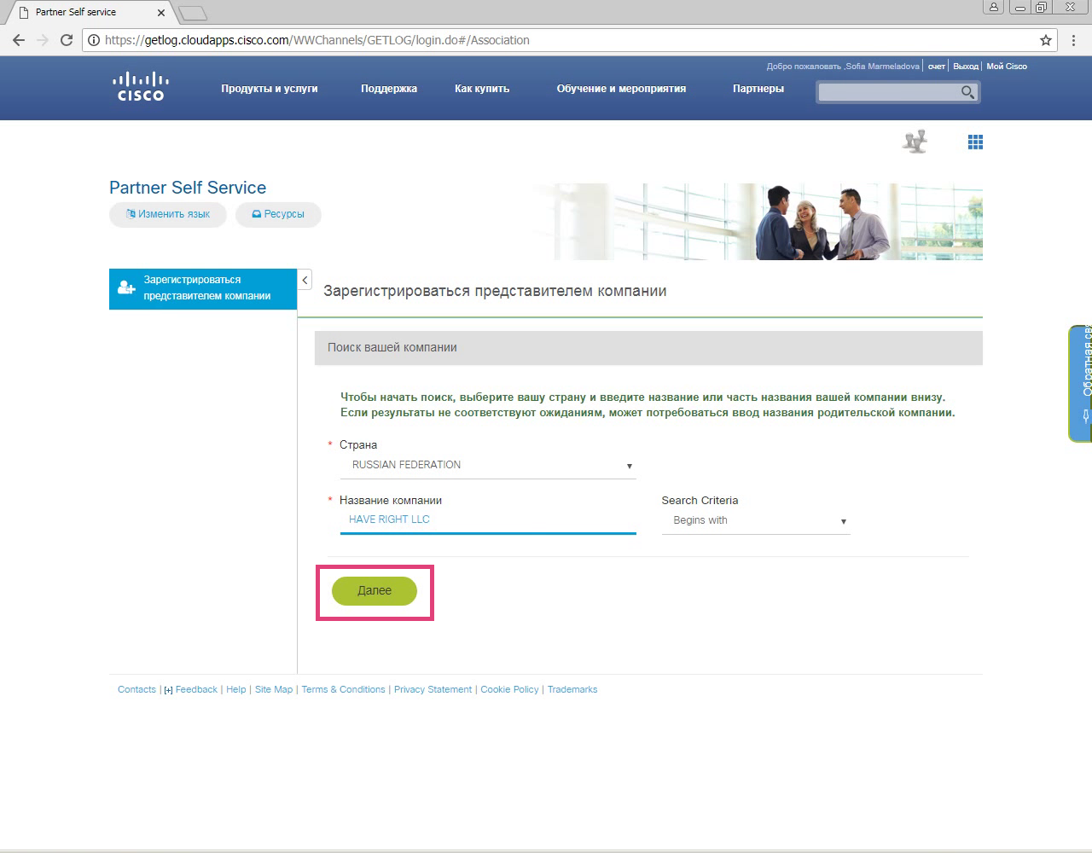The image size is (1092, 853).
Task: Open the Contacts footer link
Action: tap(136, 689)
